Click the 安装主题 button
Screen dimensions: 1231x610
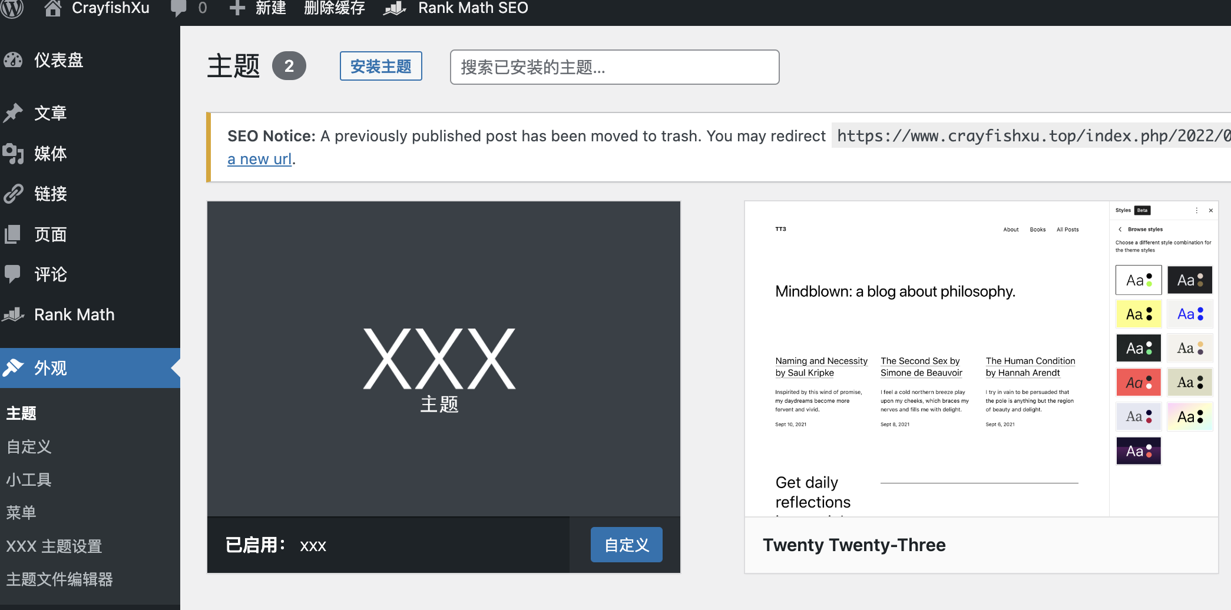coord(380,67)
